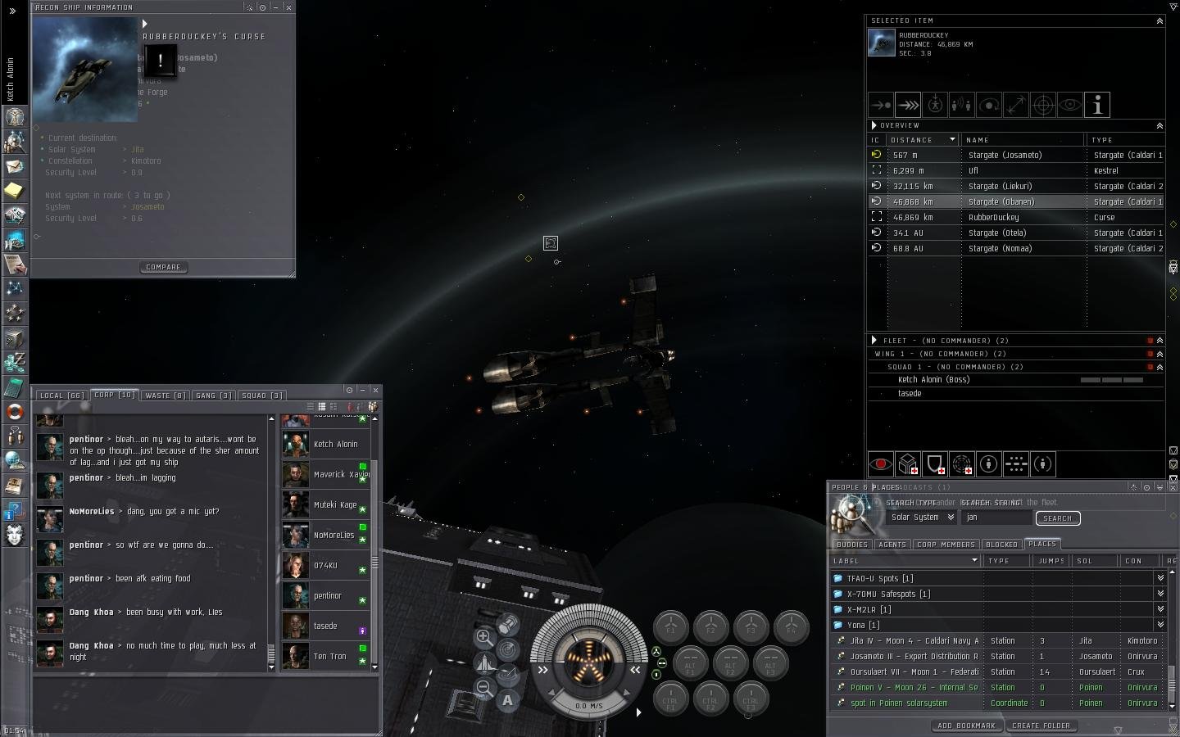The image size is (1180, 737).
Task: Open the globe browser icon in sidebar
Action: tap(15, 460)
